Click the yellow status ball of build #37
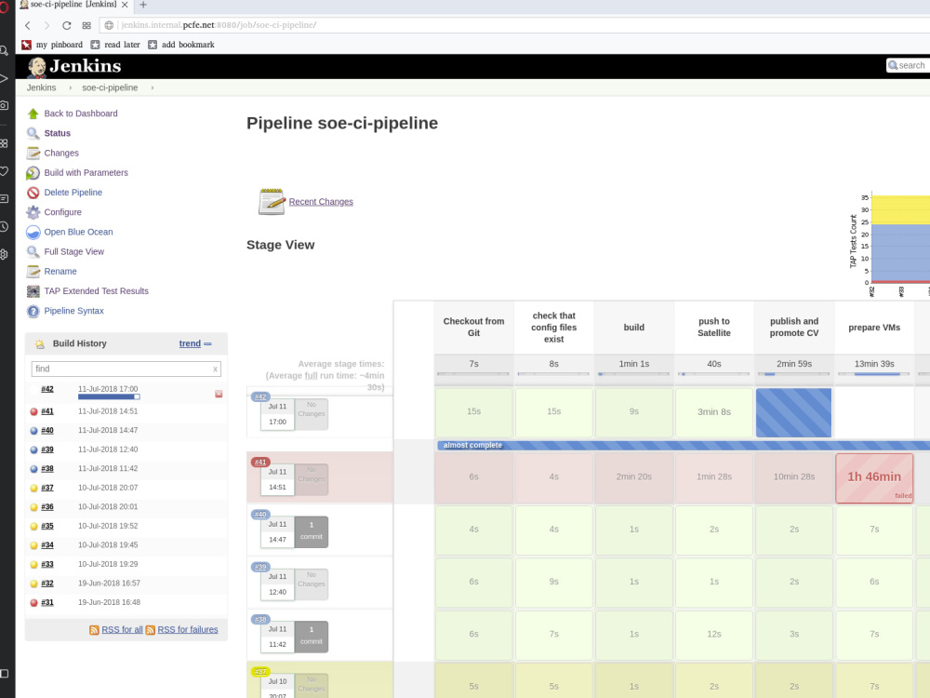930x698 pixels. pos(33,488)
